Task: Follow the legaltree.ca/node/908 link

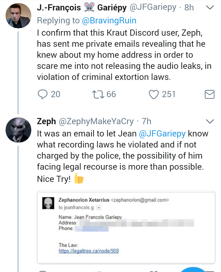Action: [89, 251]
